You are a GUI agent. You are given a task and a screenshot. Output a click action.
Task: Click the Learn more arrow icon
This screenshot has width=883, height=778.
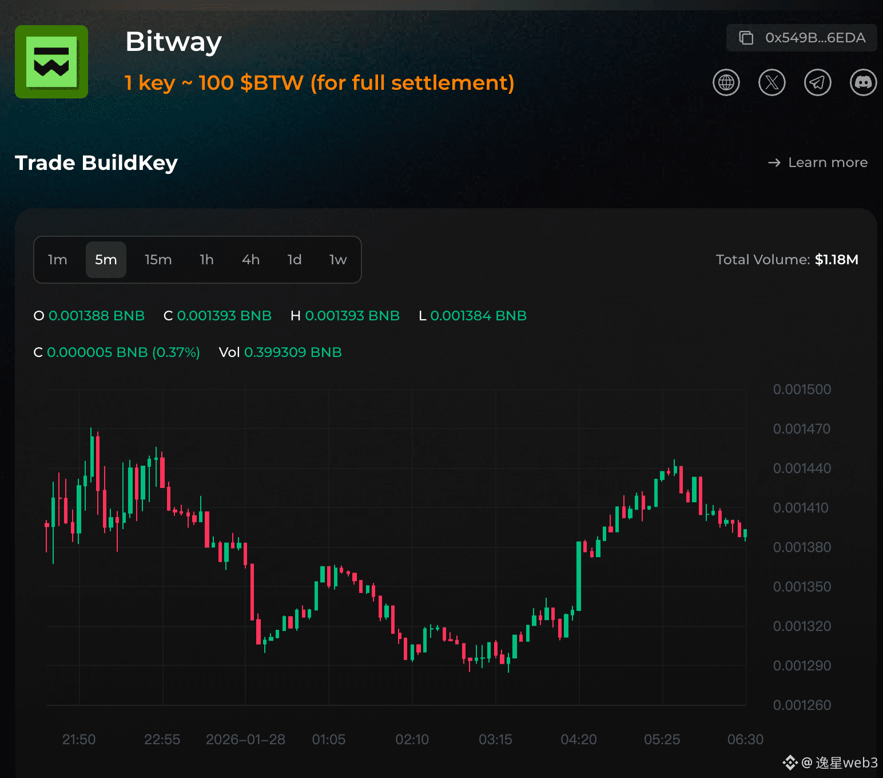[774, 162]
